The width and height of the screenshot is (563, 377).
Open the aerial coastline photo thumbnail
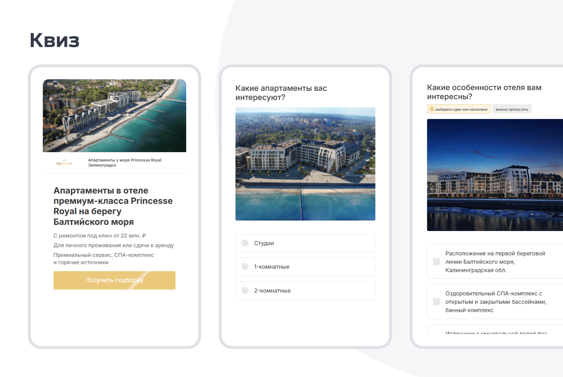[x=114, y=116]
